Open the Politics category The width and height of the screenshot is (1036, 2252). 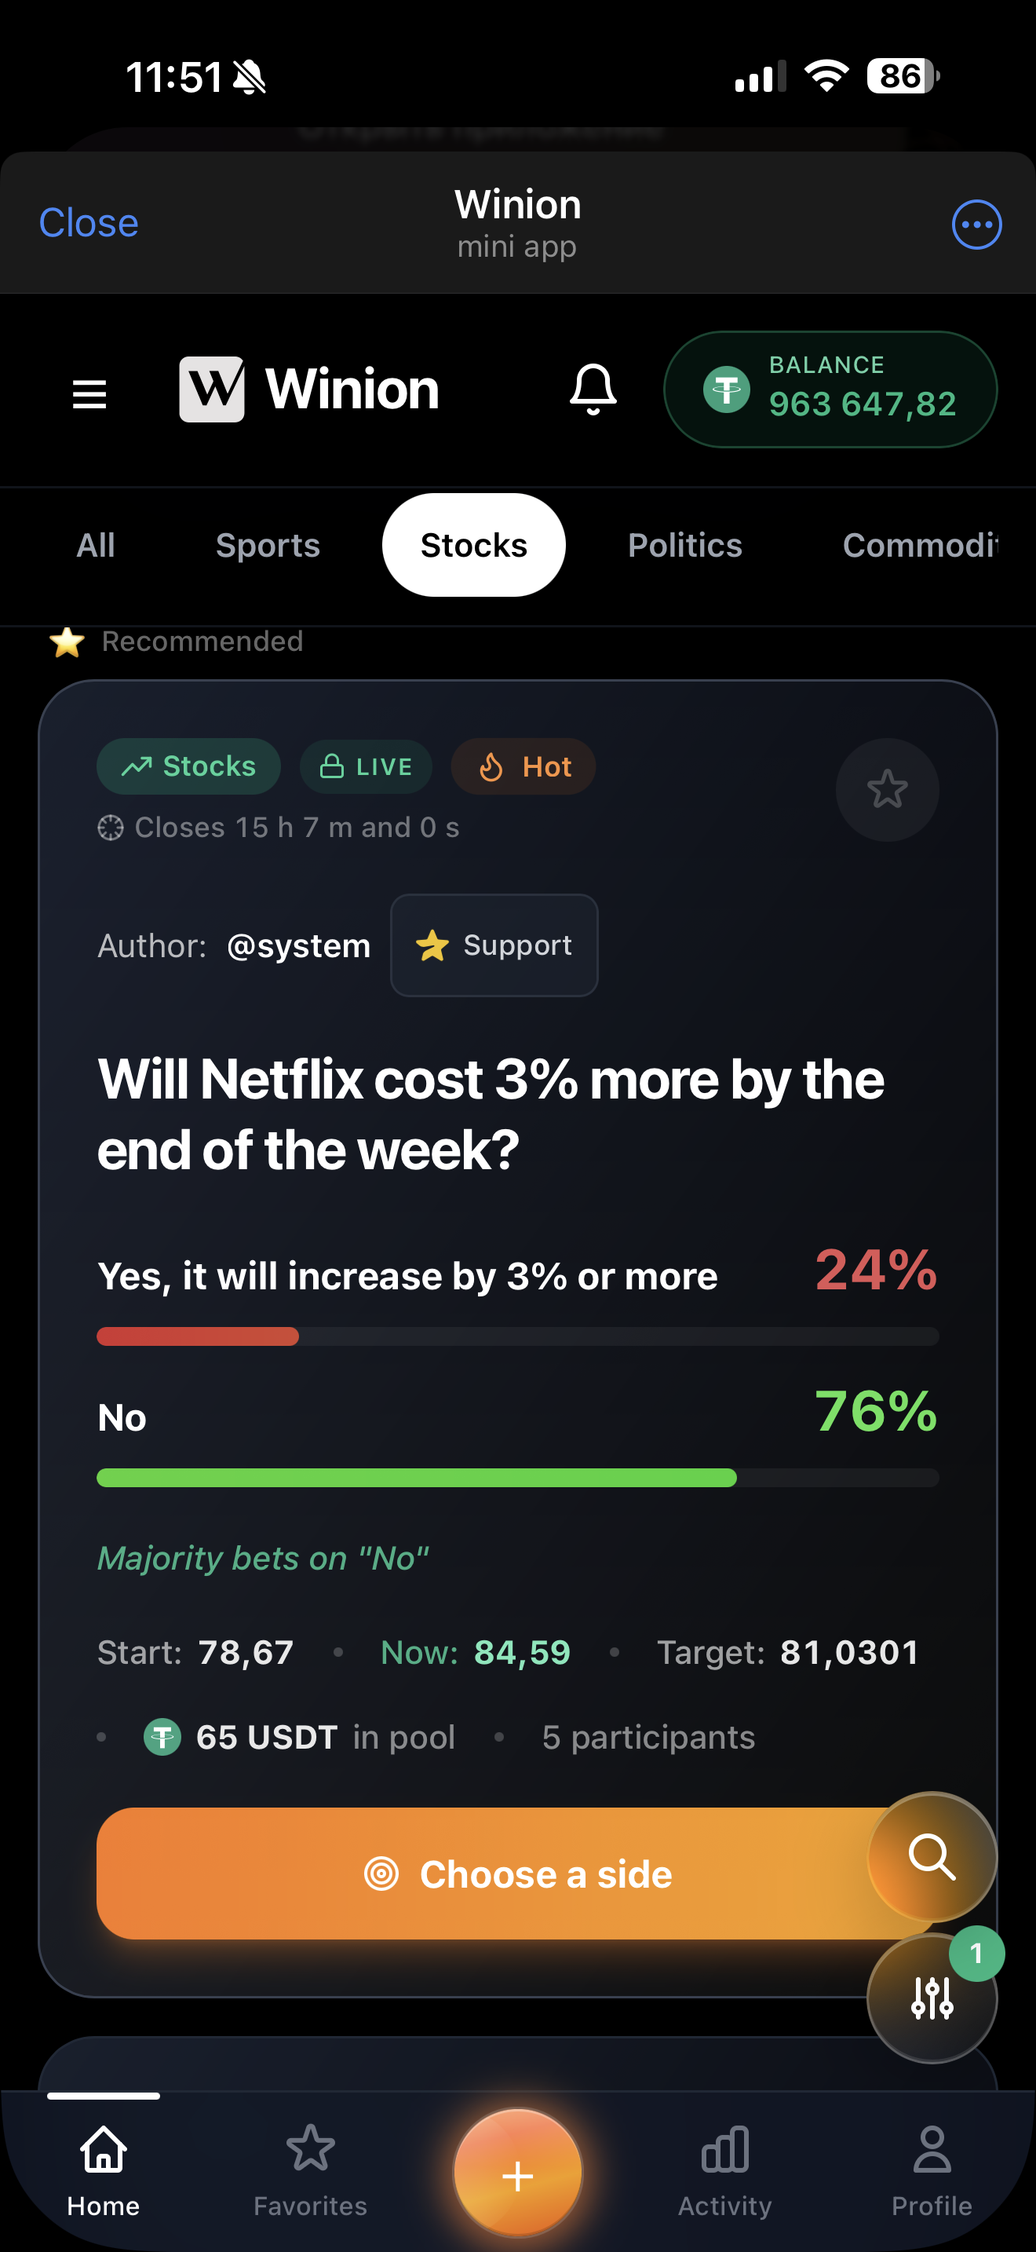tap(685, 544)
